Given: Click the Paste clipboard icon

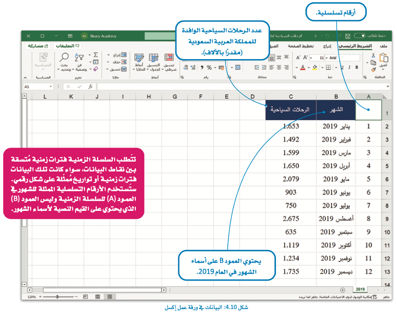Looking at the screenshot, I should [x=384, y=58].
